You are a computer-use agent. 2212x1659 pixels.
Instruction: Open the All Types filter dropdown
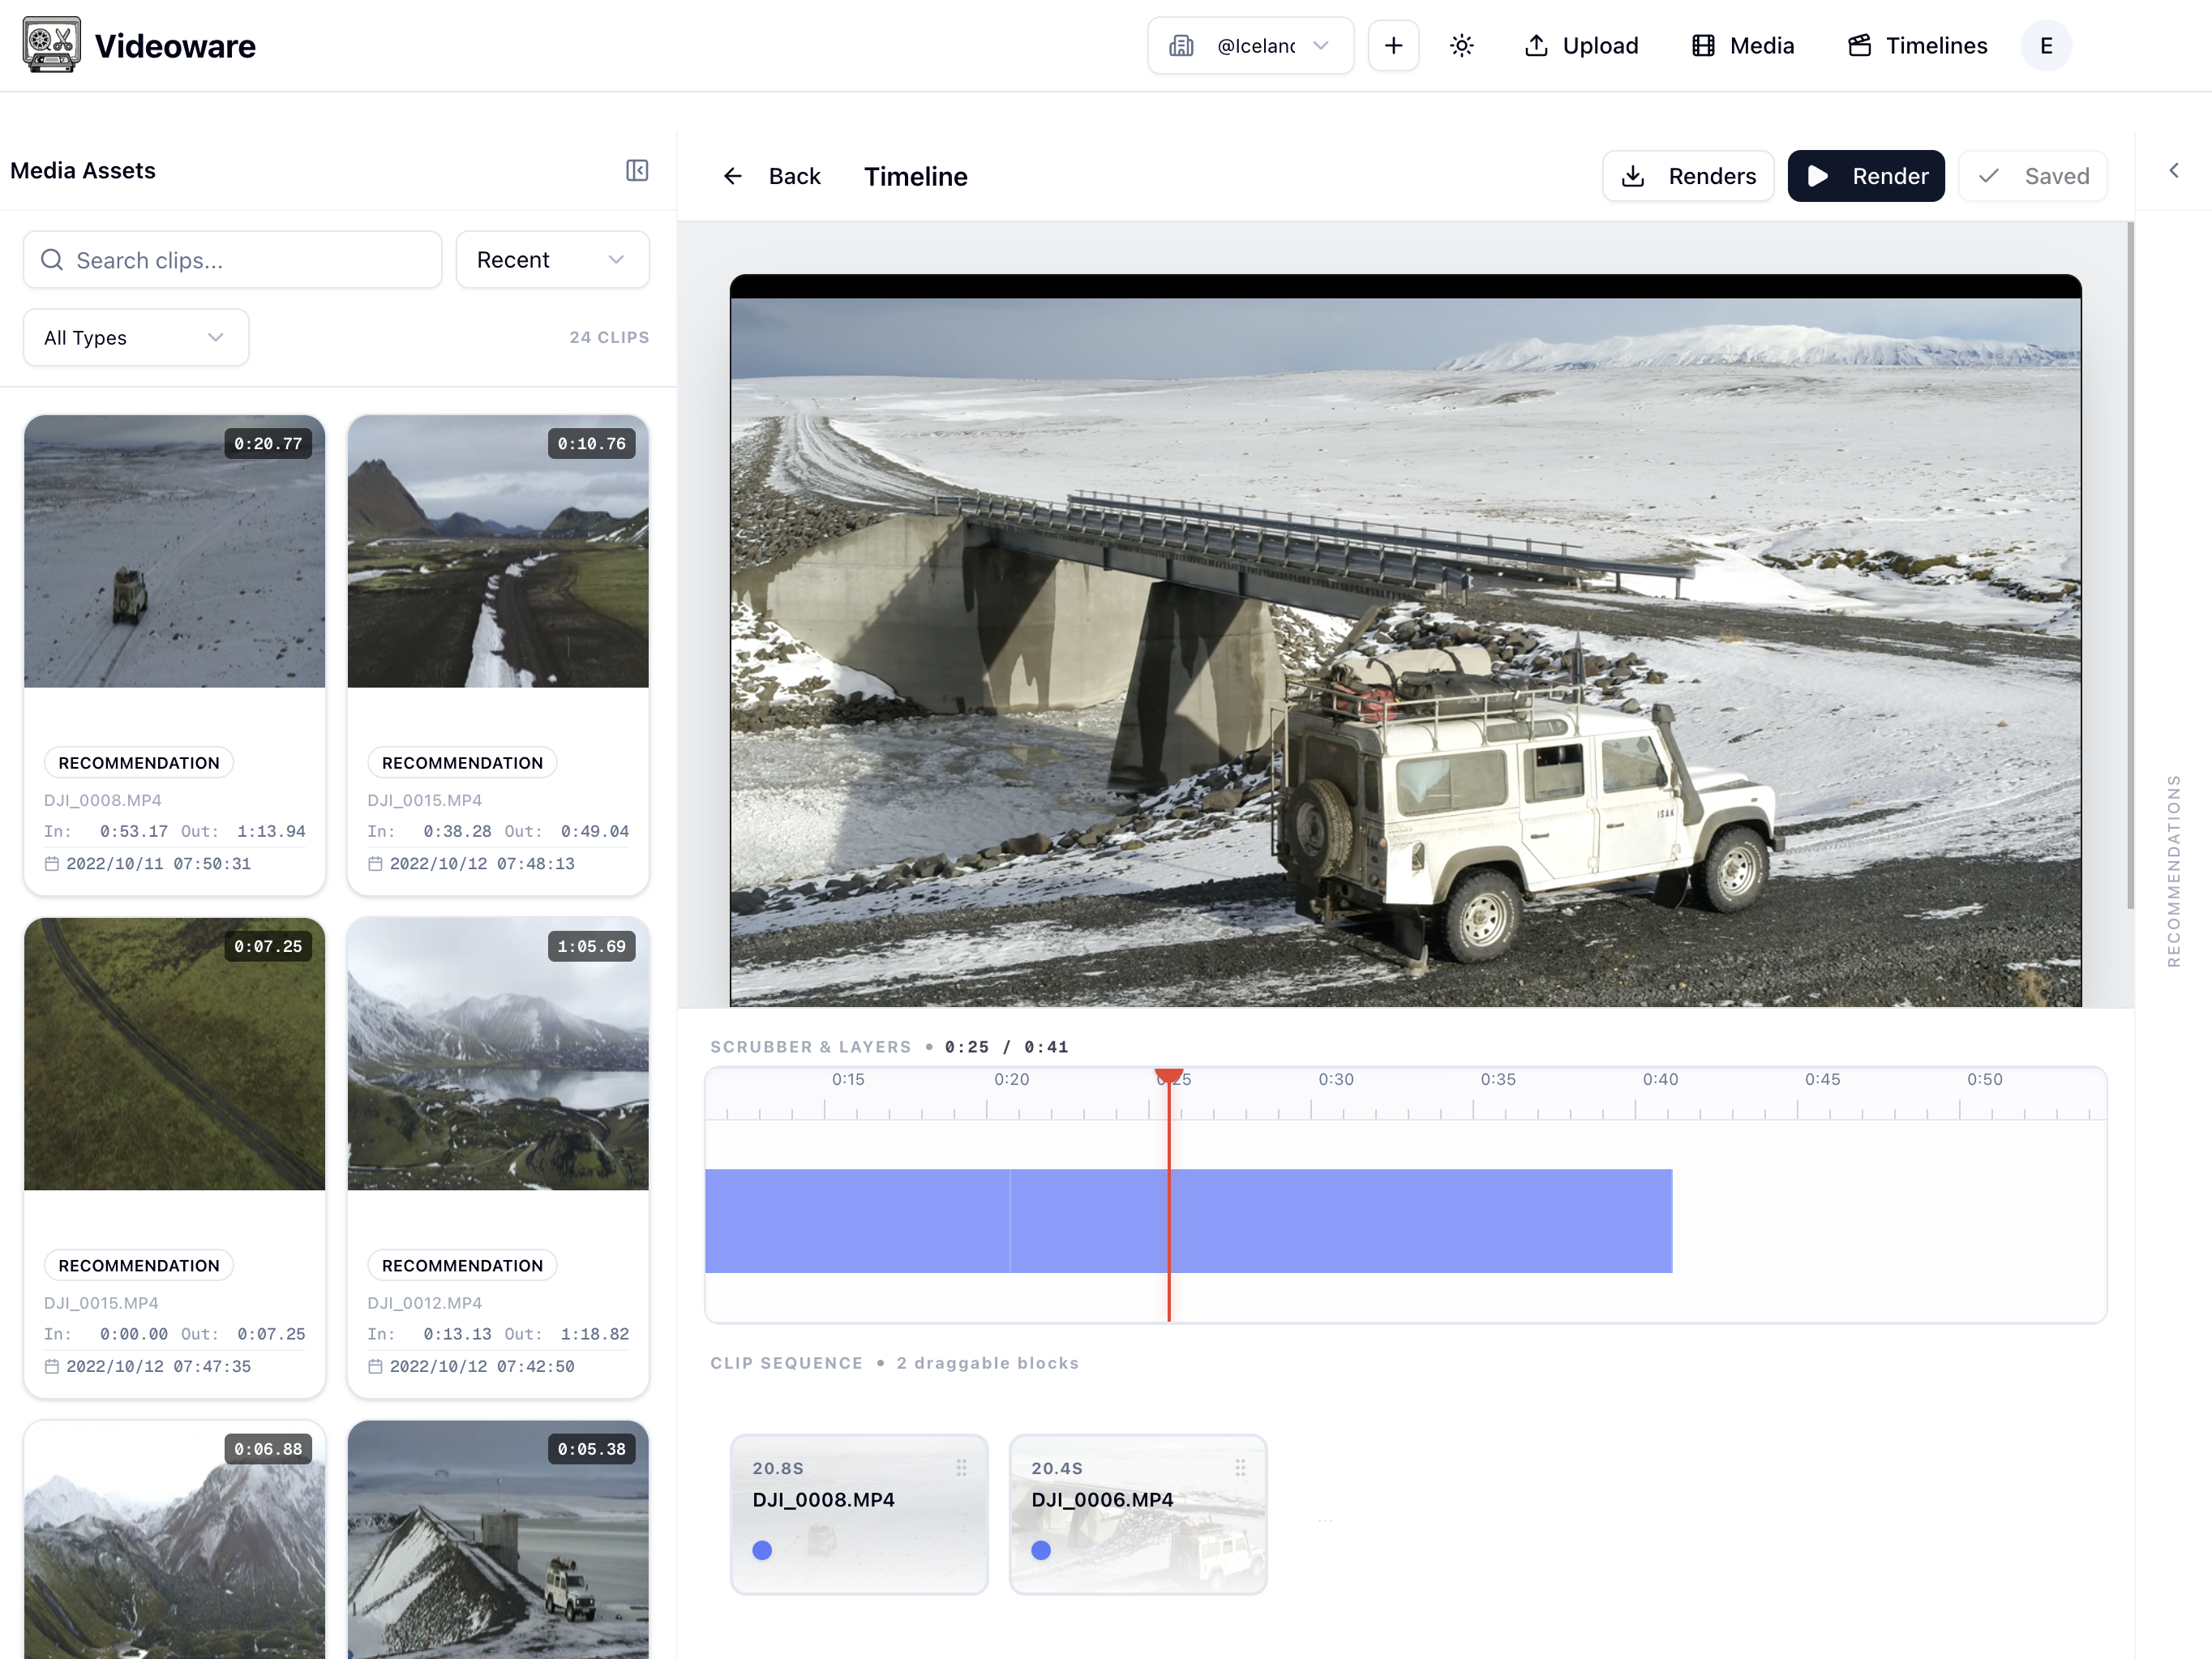click(x=135, y=338)
